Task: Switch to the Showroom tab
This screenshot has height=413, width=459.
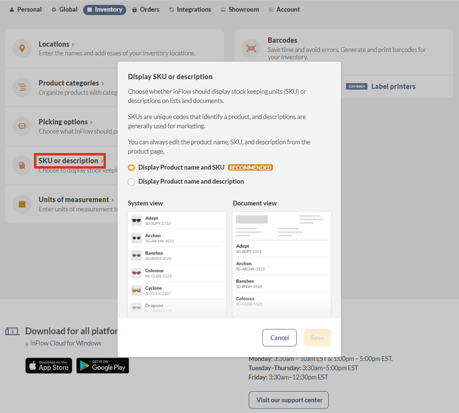Action: (240, 10)
